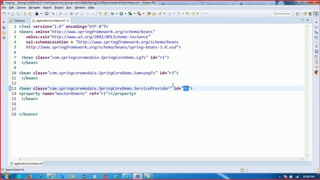Viewport: 320px width, 180px height.
Task: Click 'SamsungTv' class text on line 10
Action: tap(144, 73)
